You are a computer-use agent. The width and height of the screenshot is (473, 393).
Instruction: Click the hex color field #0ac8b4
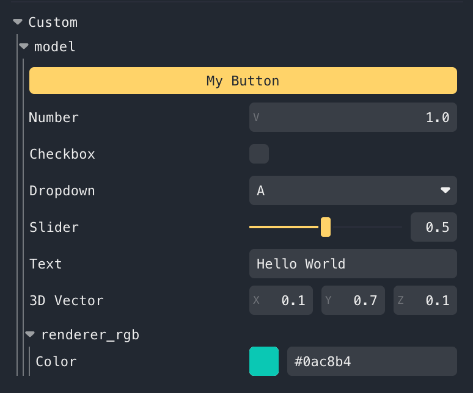[372, 361]
